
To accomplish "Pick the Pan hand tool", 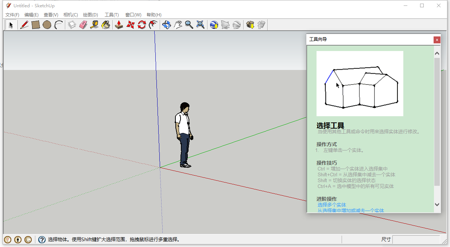I will [x=178, y=25].
